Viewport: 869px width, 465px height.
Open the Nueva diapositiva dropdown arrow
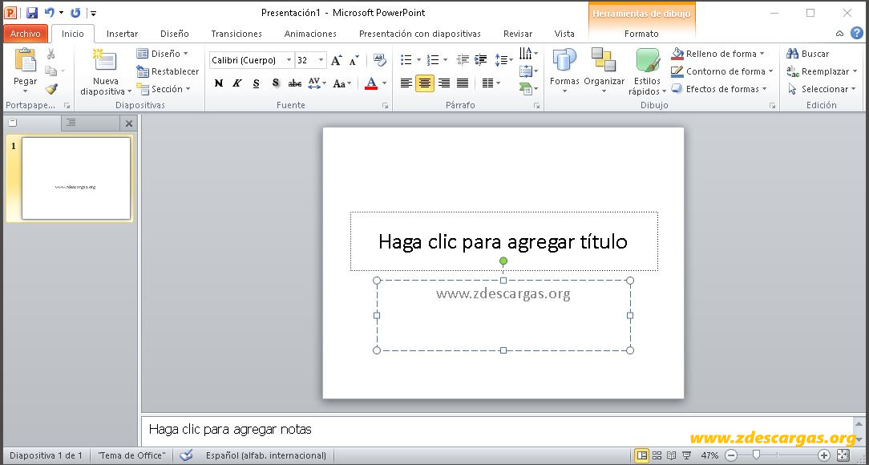click(130, 92)
